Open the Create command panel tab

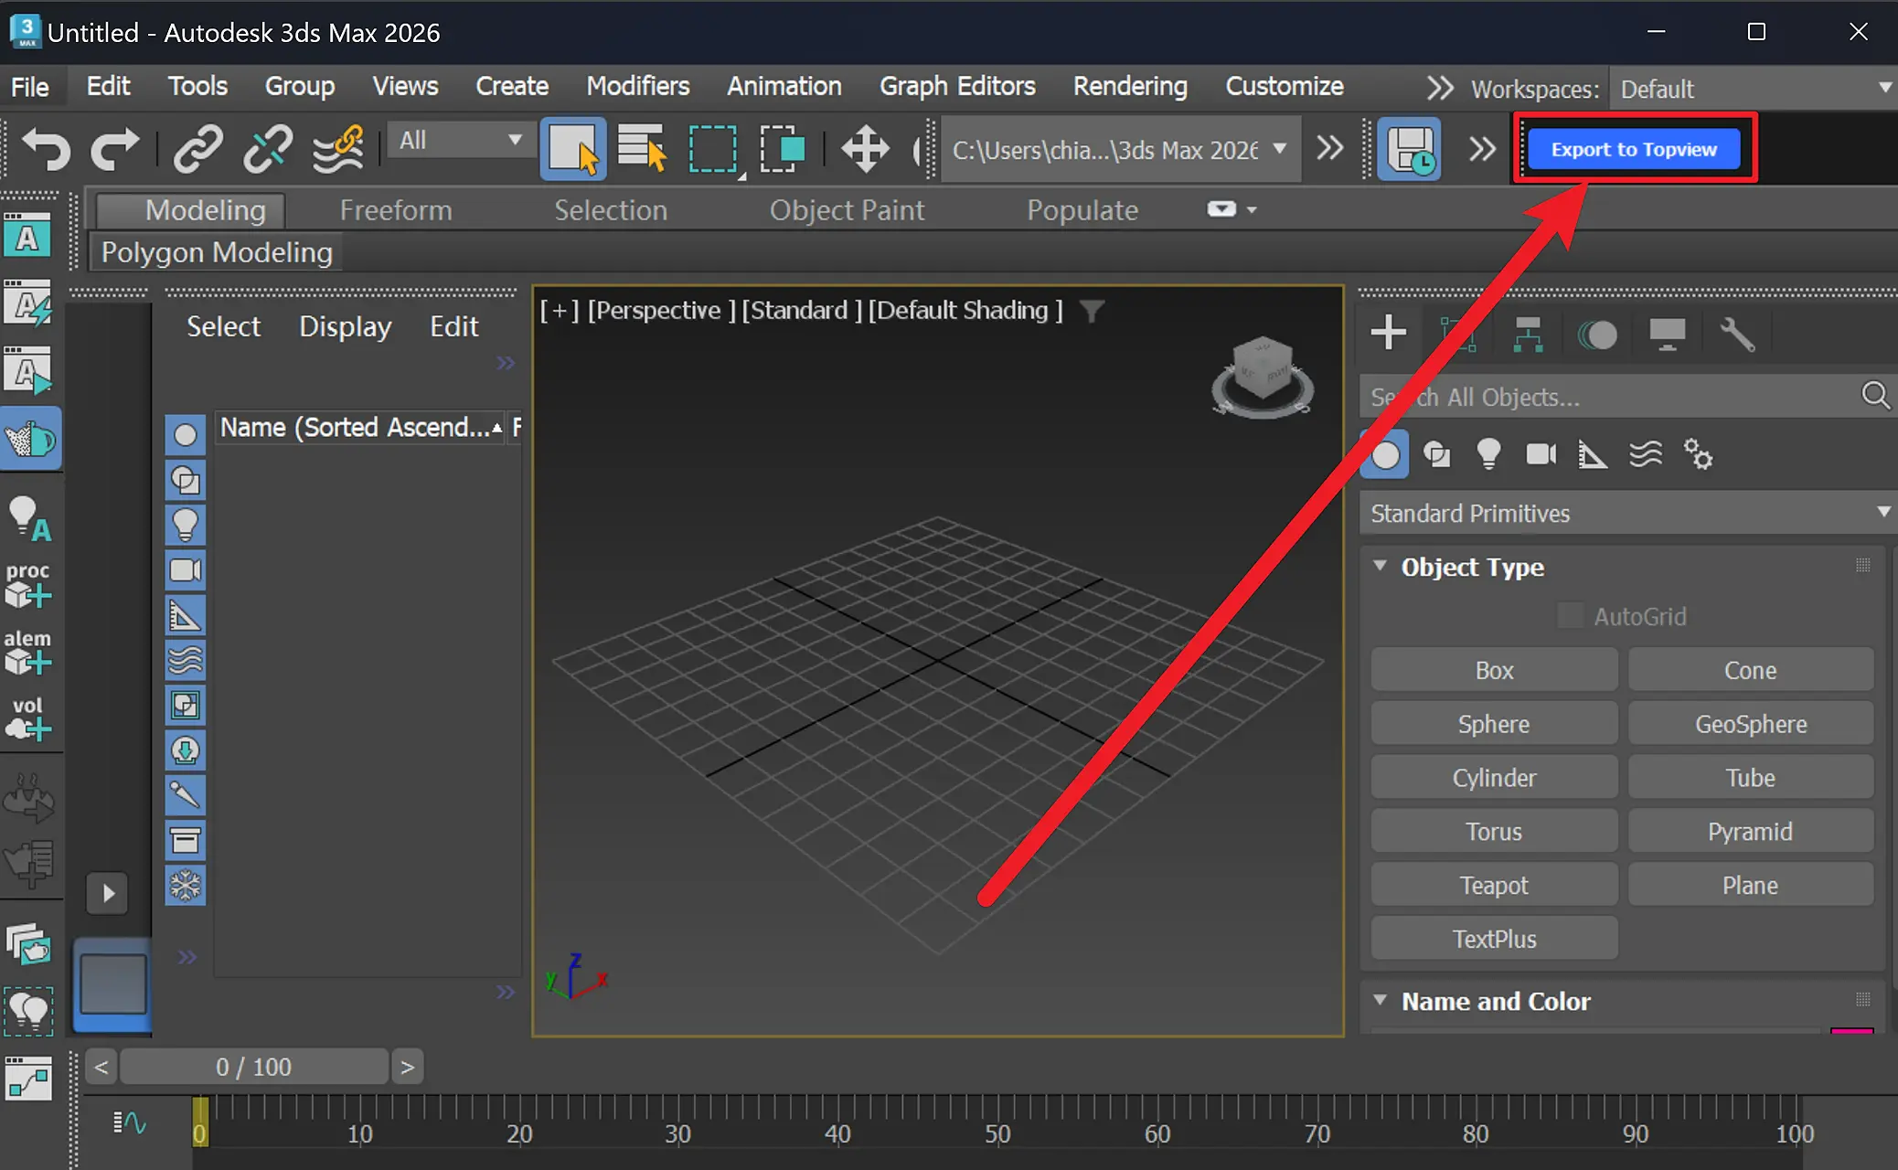(1388, 333)
